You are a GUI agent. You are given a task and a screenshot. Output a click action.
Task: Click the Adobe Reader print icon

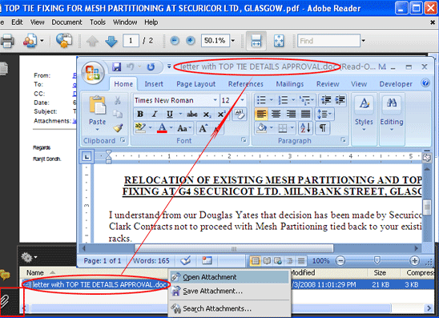6,41
